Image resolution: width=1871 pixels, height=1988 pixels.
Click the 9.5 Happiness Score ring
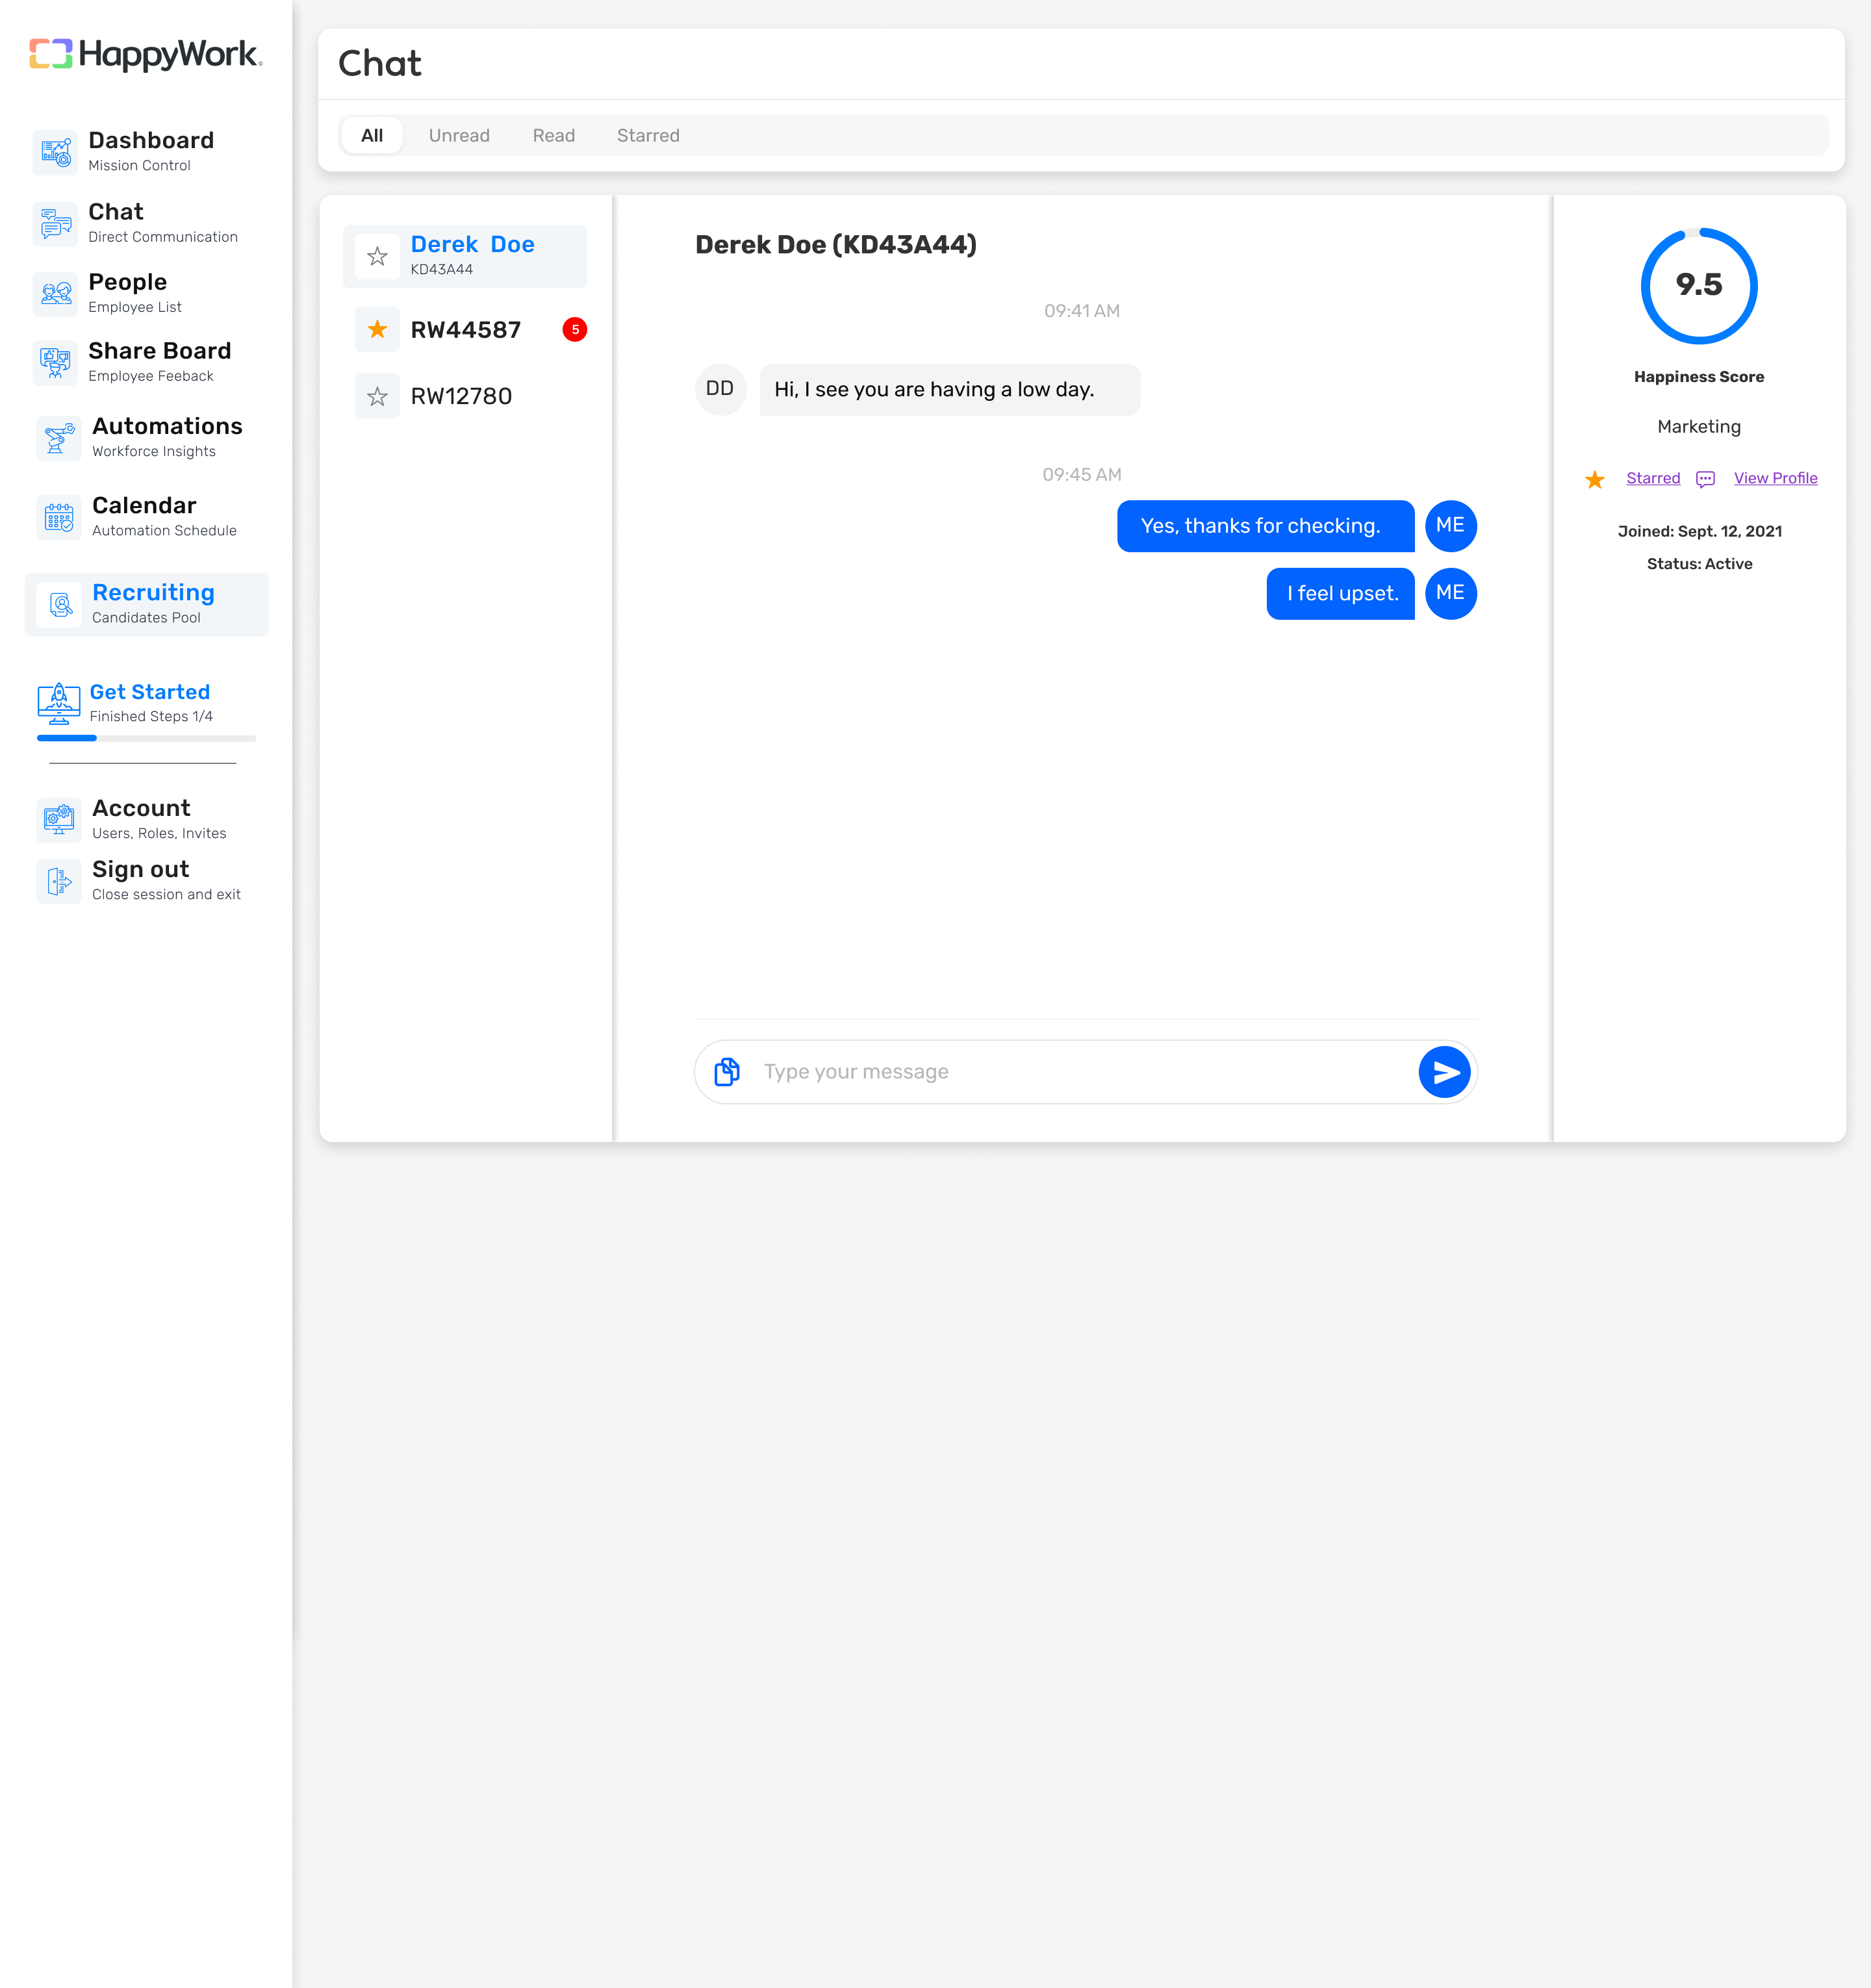tap(1699, 286)
